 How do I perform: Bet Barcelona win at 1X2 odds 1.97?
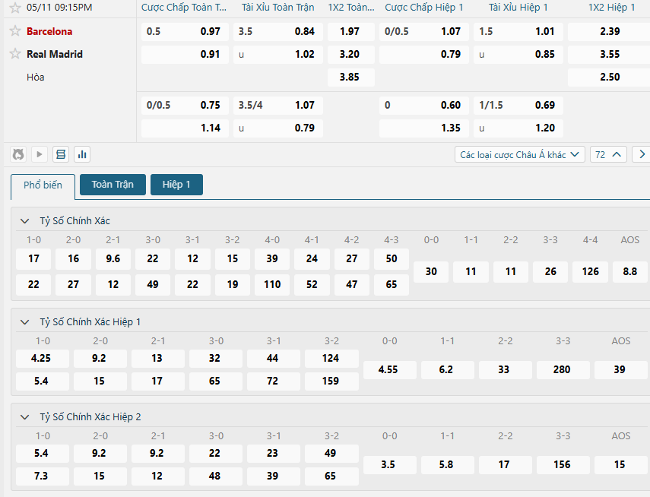coord(350,31)
